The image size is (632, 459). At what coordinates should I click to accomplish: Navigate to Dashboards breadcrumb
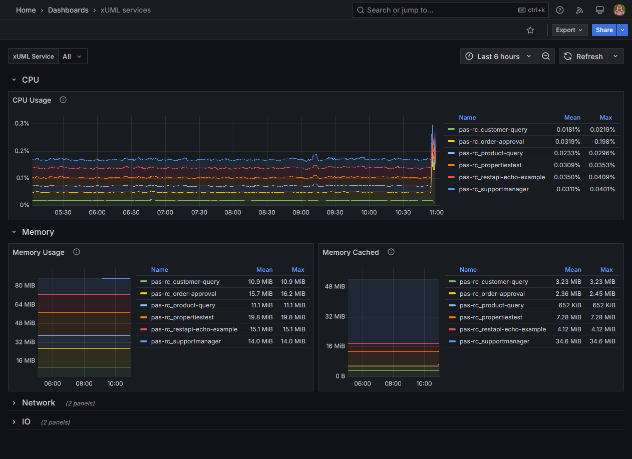(x=68, y=10)
